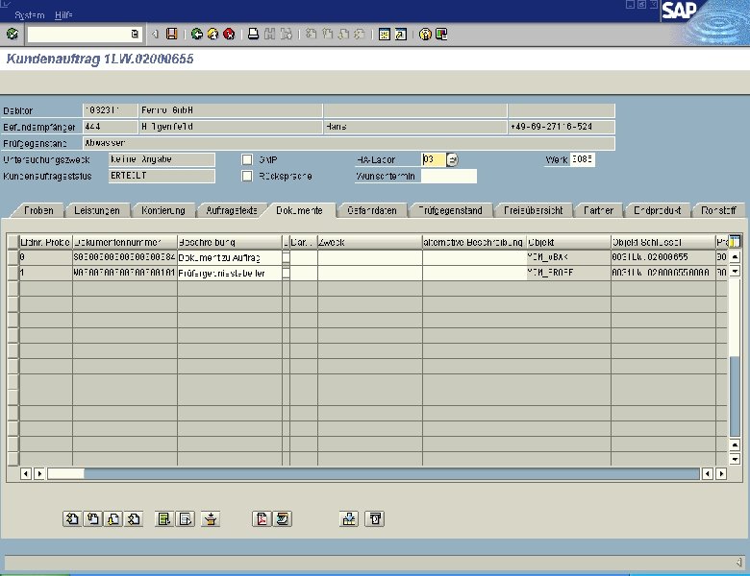Image resolution: width=750 pixels, height=576 pixels.
Task: Click the Objekt Schlüssel column header
Action: (662, 242)
